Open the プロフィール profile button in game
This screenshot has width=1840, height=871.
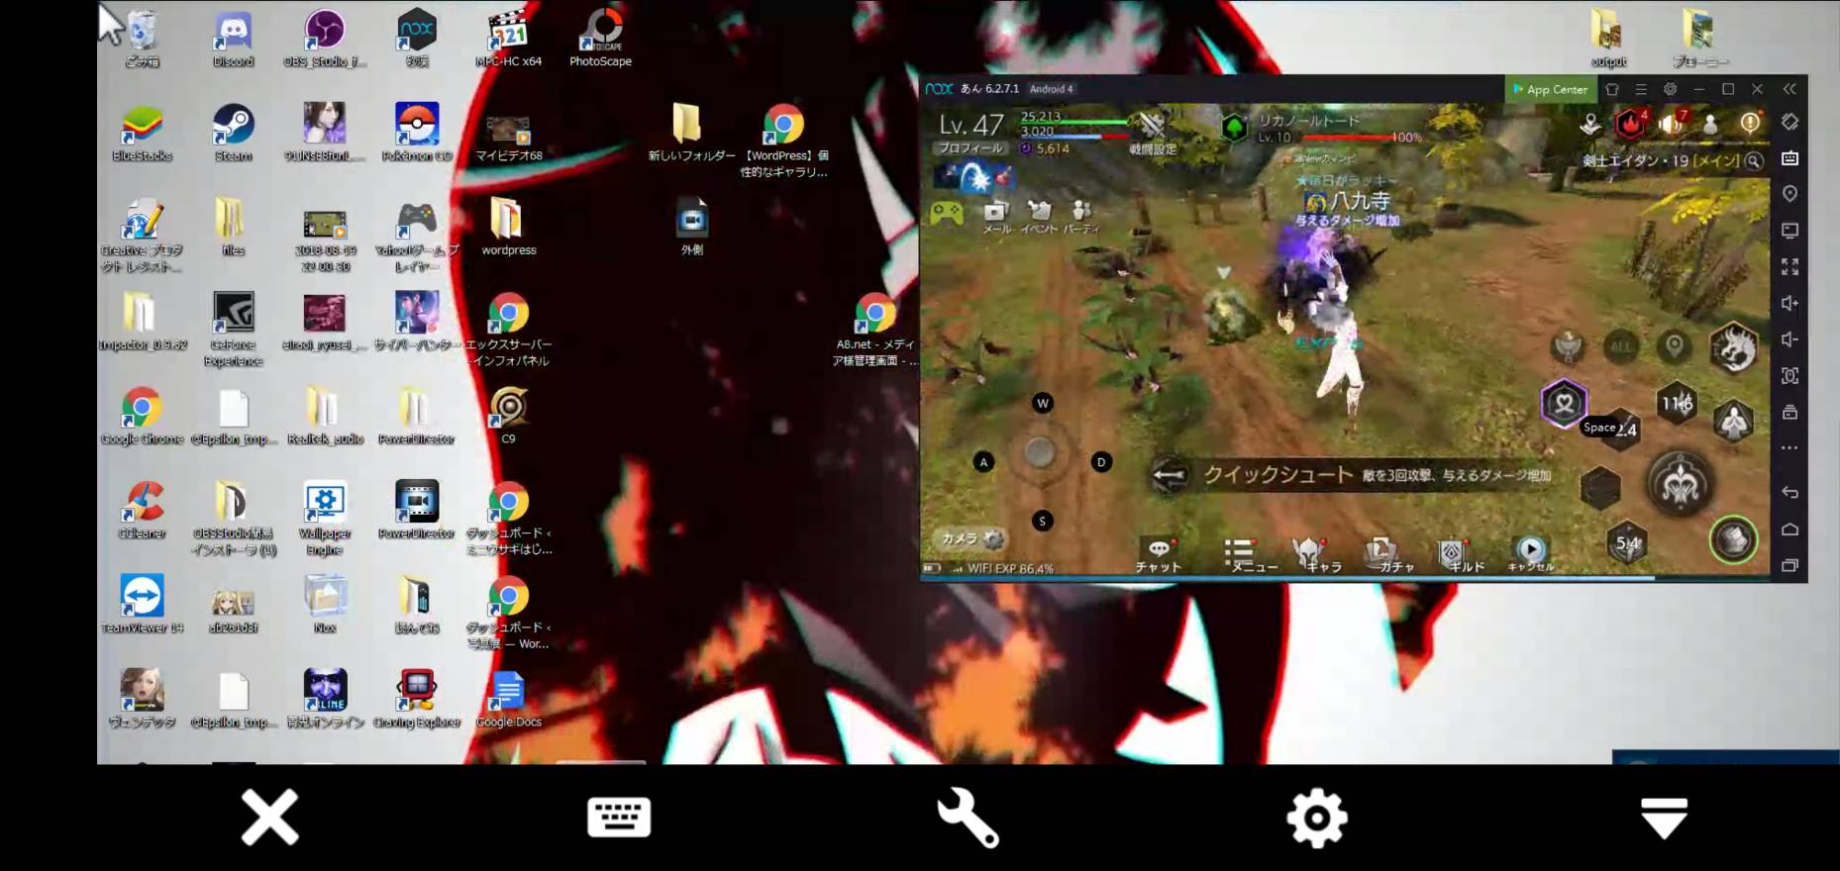pyautogui.click(x=971, y=148)
